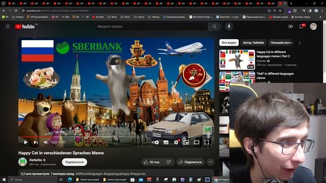Open Streams bookmark folder
The image size is (326, 183).
18,17
